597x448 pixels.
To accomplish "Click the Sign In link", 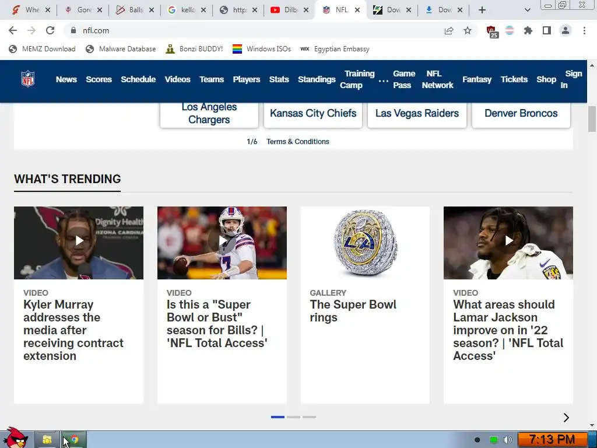I will [x=571, y=79].
